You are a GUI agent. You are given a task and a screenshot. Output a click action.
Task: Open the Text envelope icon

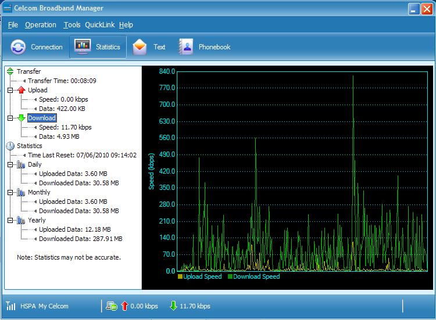(140, 46)
